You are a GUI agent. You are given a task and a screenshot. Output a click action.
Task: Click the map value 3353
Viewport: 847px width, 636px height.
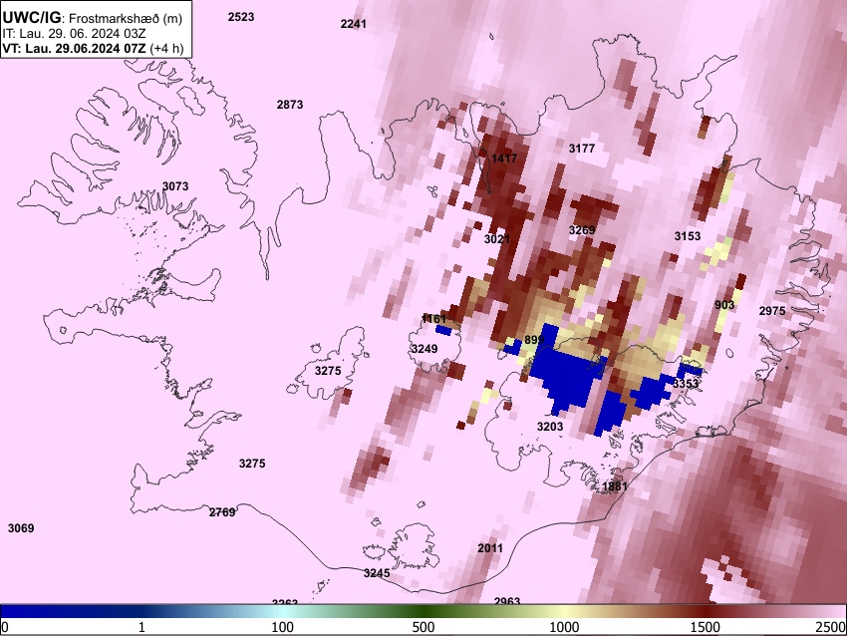pyautogui.click(x=686, y=384)
